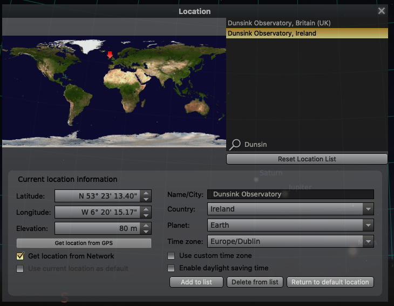
Task: Open the Country dropdown showing Ireland
Action: click(x=290, y=209)
